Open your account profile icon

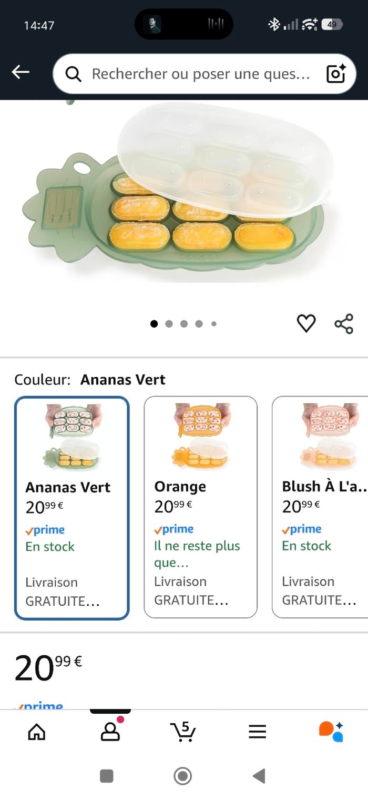109,732
